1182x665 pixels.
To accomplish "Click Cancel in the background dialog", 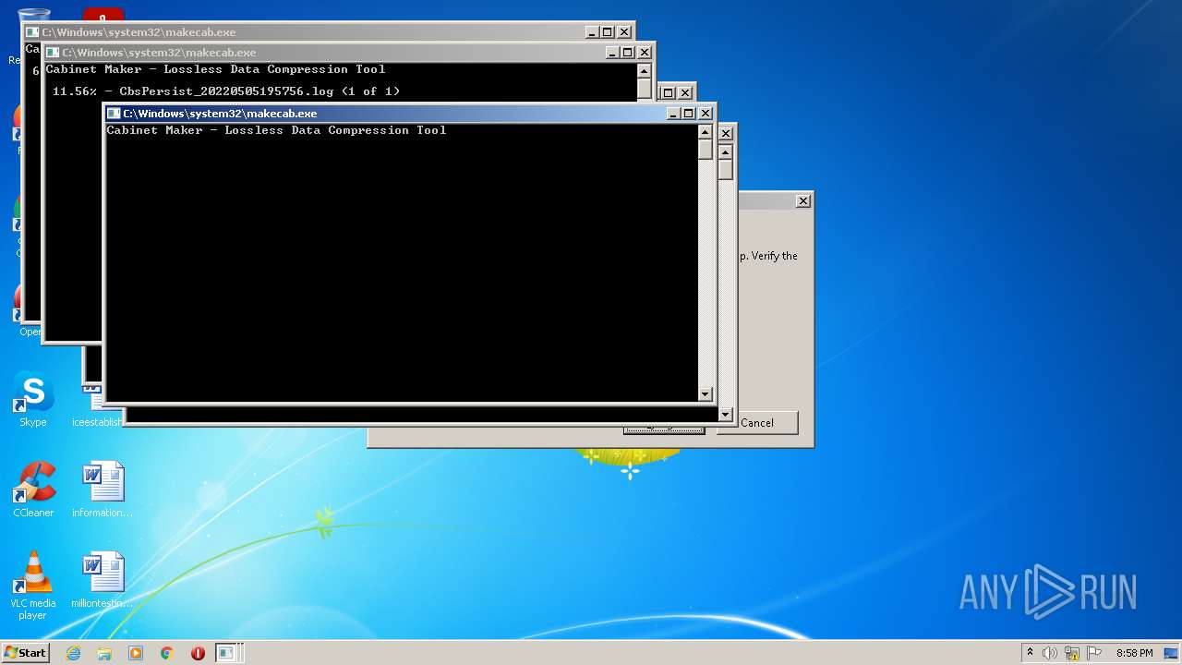I will (x=757, y=423).
